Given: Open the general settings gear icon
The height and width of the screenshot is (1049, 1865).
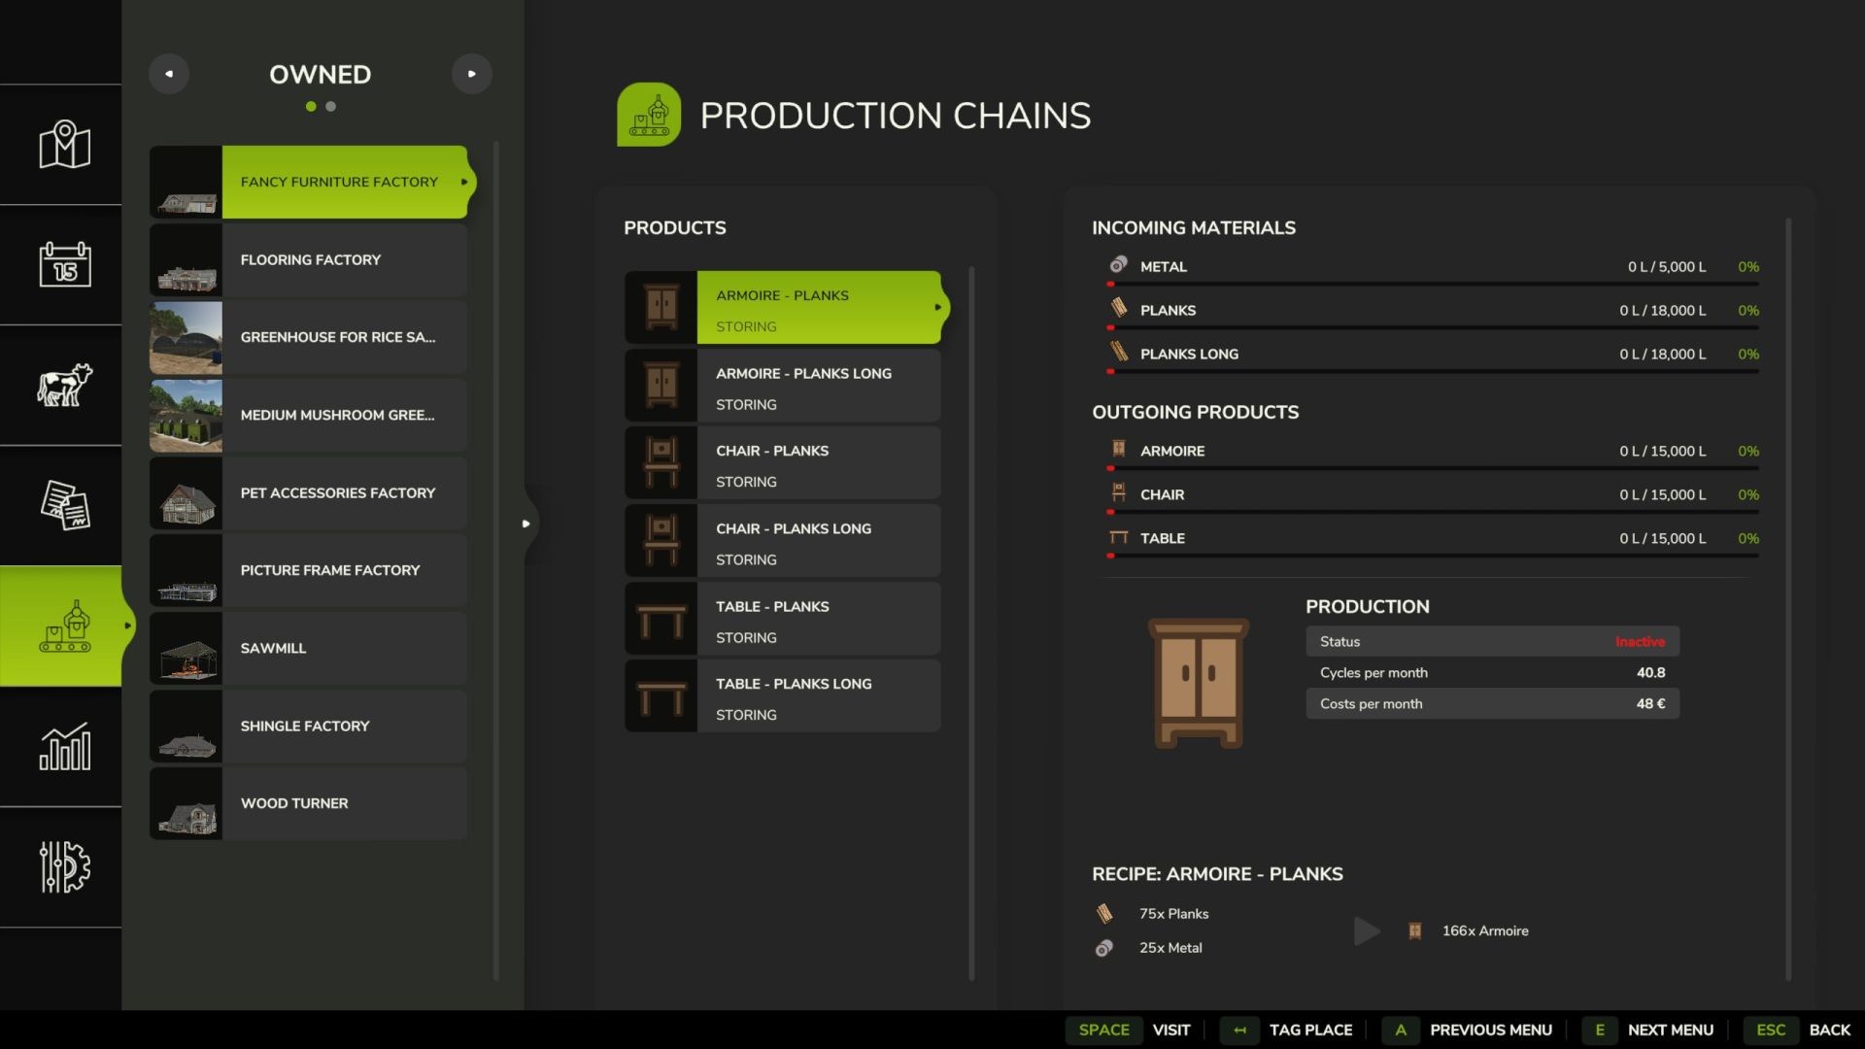Looking at the screenshot, I should pyautogui.click(x=64, y=866).
